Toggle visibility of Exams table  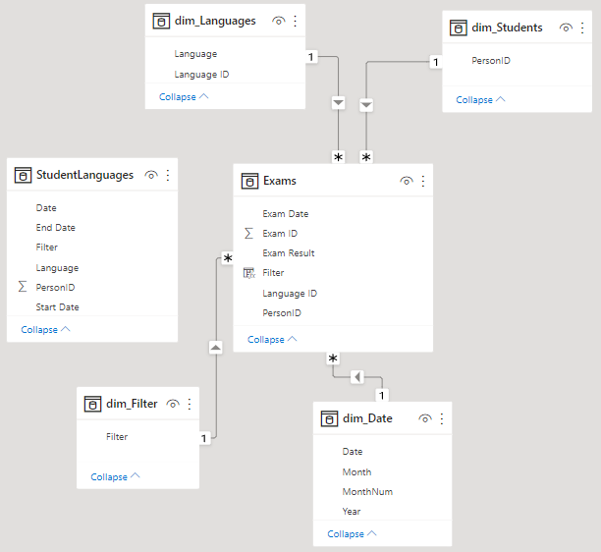(x=407, y=181)
